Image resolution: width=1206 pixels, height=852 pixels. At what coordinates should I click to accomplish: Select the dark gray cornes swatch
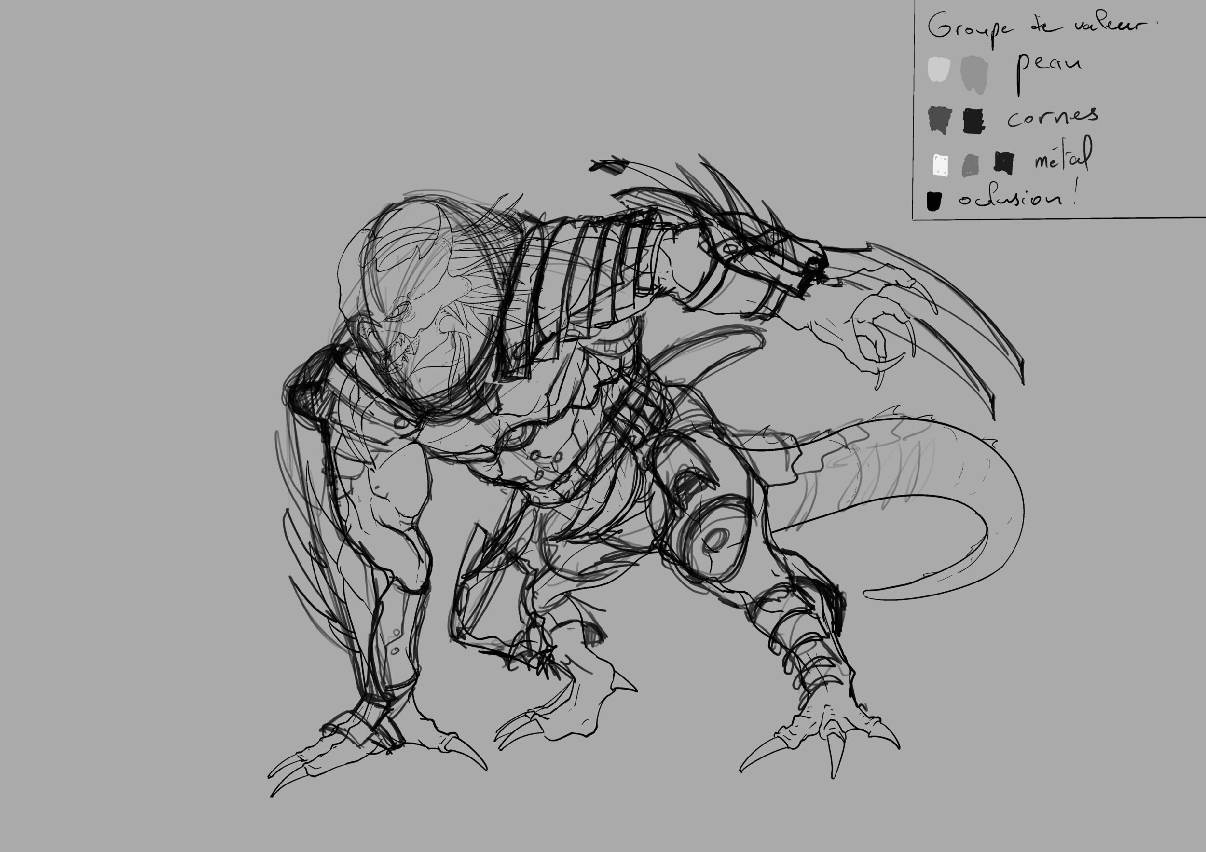click(939, 119)
